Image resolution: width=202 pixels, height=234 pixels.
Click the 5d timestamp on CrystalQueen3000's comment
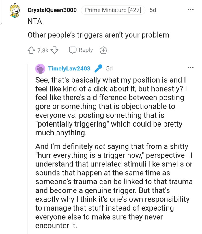(x=153, y=10)
